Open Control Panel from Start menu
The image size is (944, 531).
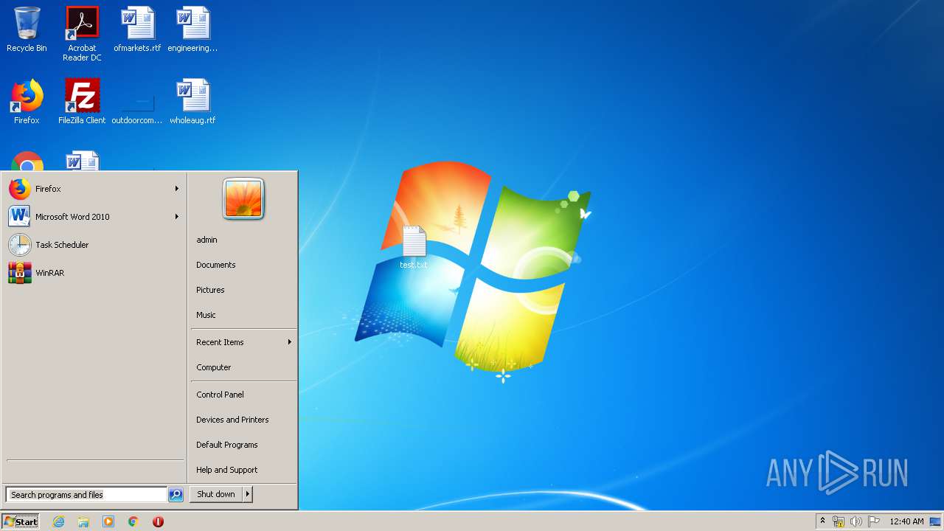243,395
